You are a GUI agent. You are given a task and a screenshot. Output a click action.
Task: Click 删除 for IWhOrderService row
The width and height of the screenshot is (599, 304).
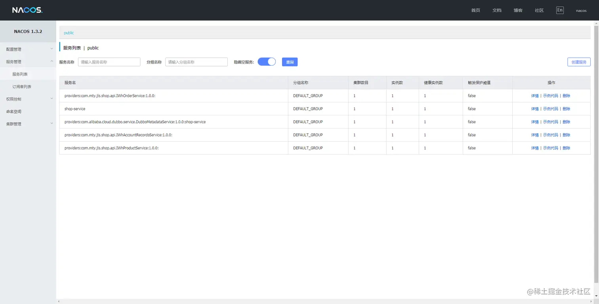click(x=566, y=96)
